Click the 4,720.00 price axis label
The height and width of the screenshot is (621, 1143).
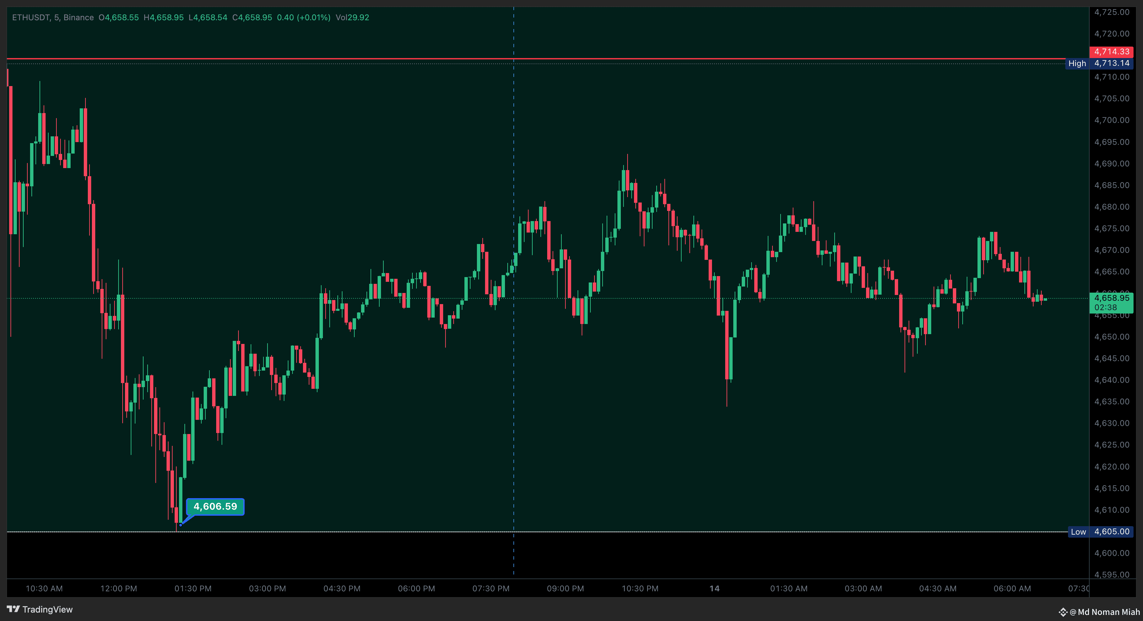pos(1112,34)
